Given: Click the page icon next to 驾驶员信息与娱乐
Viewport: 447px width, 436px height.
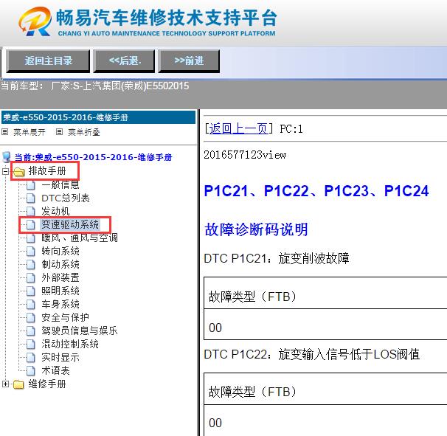Looking at the screenshot, I should click(x=30, y=331).
